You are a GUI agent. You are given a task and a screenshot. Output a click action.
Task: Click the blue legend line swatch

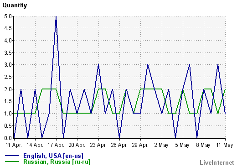(12, 156)
